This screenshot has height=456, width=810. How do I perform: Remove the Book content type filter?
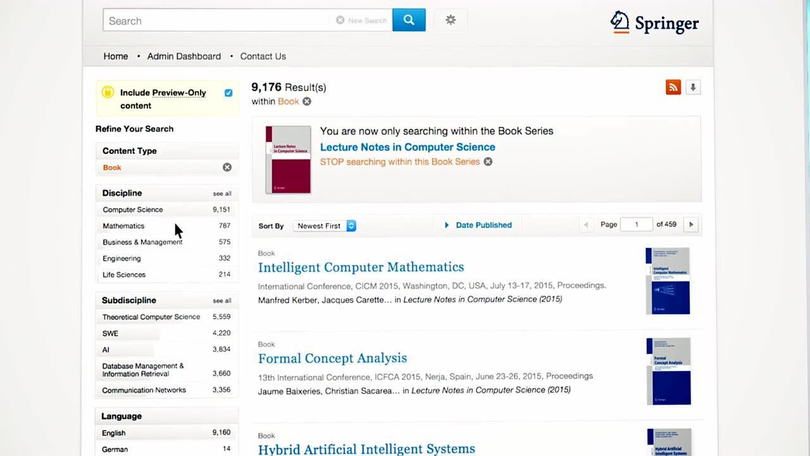[227, 167]
